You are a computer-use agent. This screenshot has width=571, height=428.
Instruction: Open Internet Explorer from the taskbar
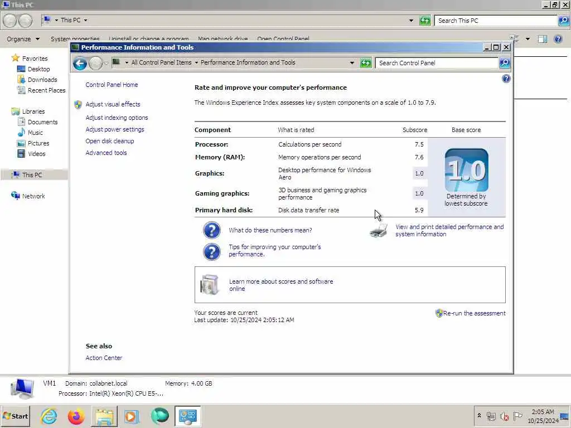49,416
